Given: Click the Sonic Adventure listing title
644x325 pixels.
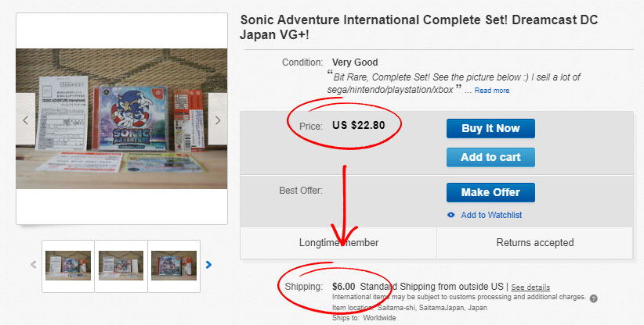Looking at the screenshot, I should click(x=418, y=27).
